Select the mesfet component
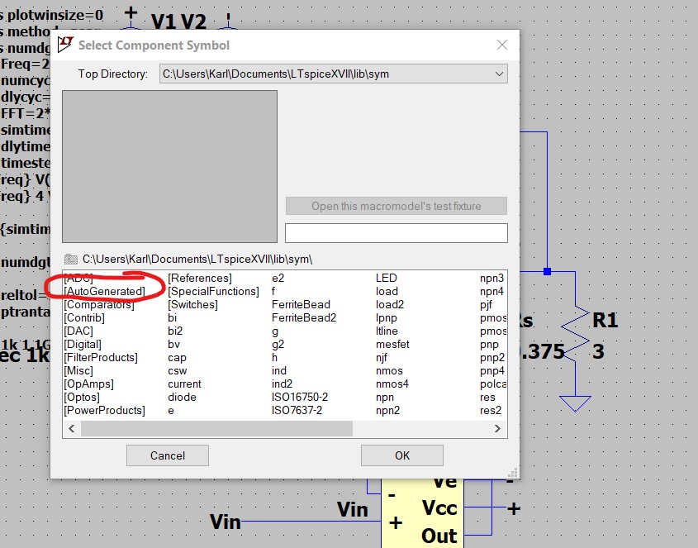This screenshot has height=548, width=698. (x=392, y=345)
